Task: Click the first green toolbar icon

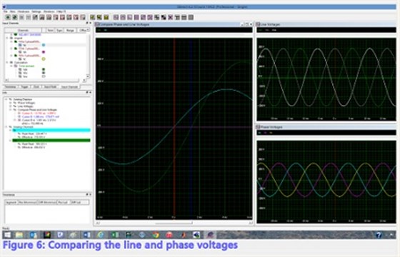Action: [x=8, y=17]
